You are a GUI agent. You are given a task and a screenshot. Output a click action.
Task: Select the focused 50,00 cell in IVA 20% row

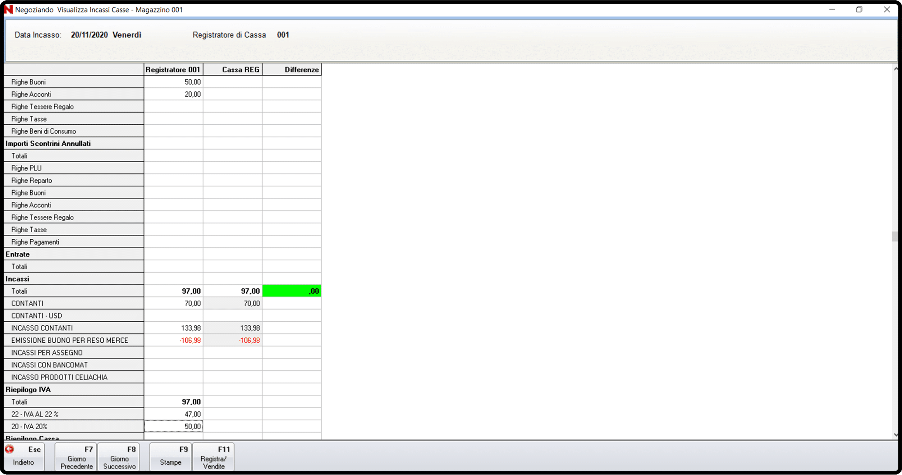(x=173, y=426)
